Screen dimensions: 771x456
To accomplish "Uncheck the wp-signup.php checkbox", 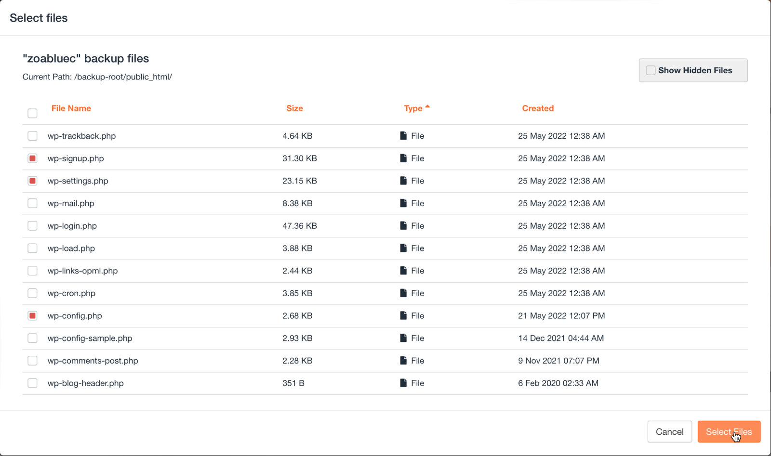I will [x=32, y=158].
